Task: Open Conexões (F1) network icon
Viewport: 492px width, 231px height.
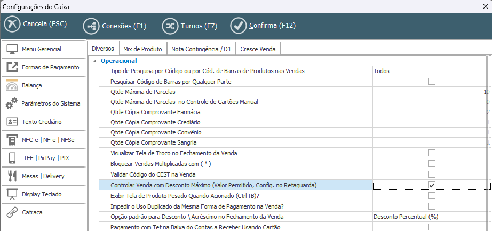Action: point(91,26)
